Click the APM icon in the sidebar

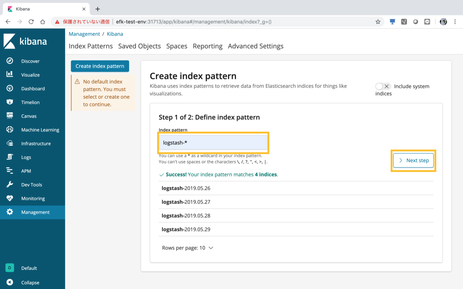10,171
